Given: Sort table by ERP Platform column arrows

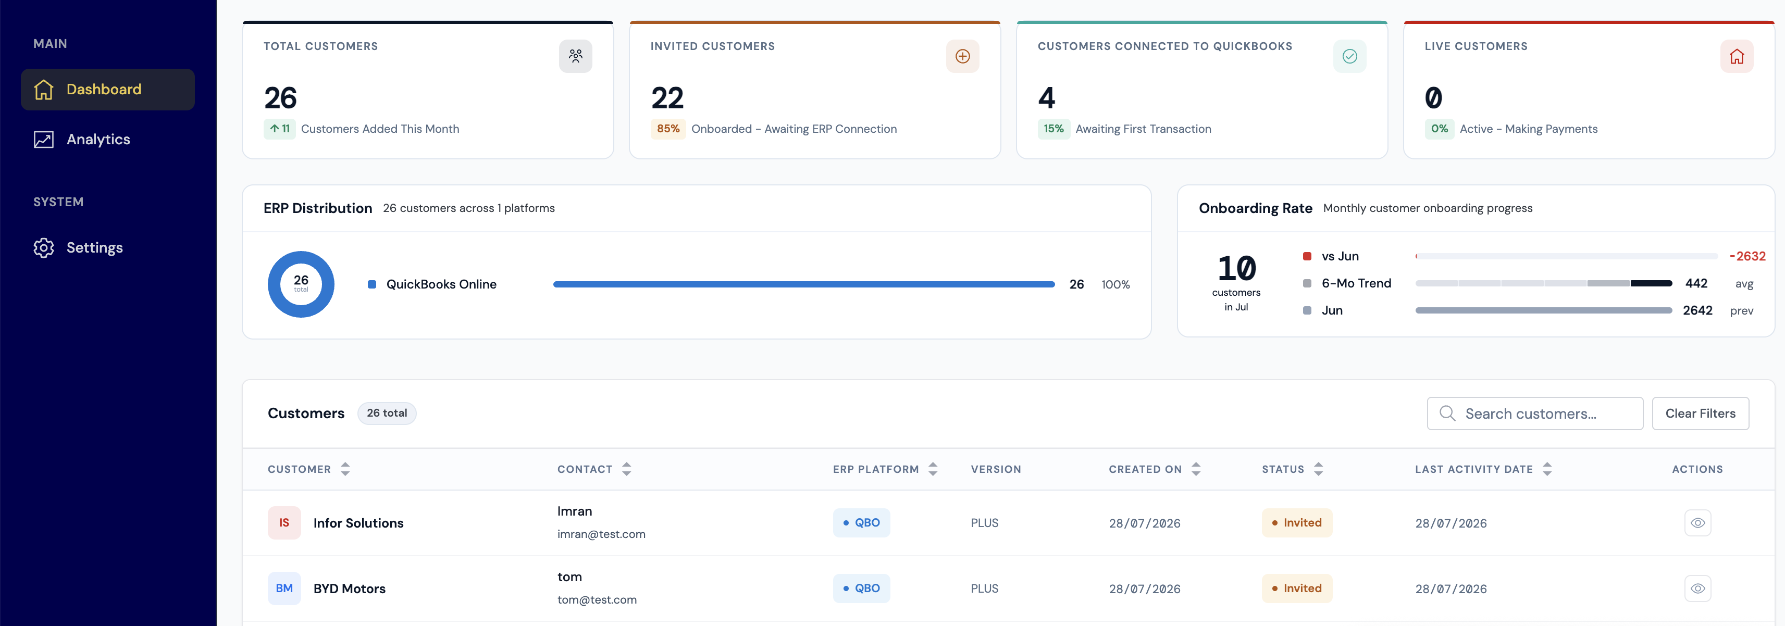Looking at the screenshot, I should click(933, 469).
